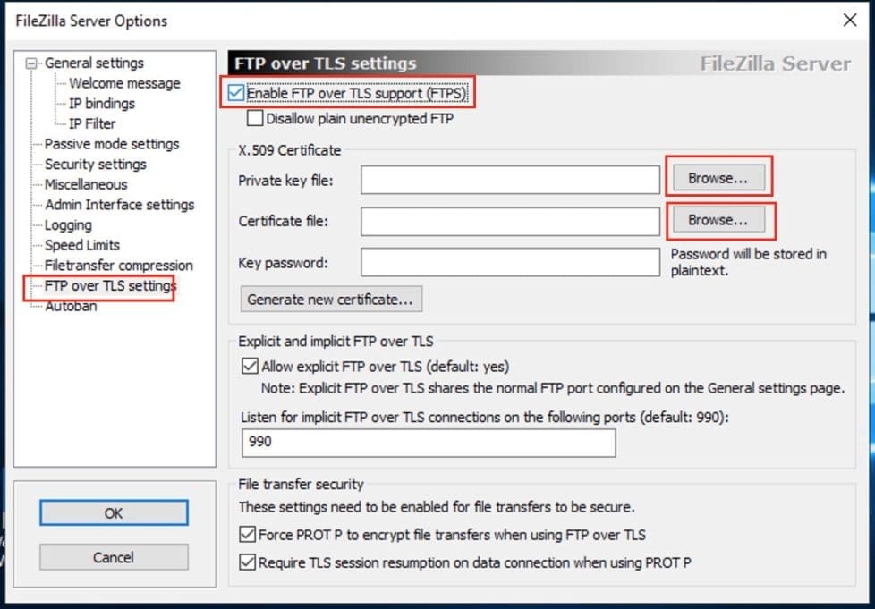875x609 pixels.
Task: Toggle Require TLS session resumption checkbox
Action: click(247, 562)
